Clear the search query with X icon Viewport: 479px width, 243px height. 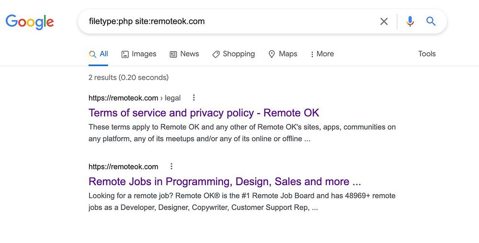coord(384,21)
